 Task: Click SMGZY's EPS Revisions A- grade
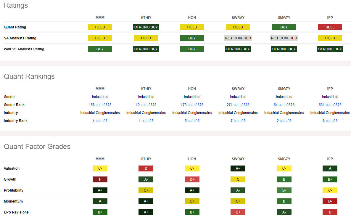(x=284, y=212)
